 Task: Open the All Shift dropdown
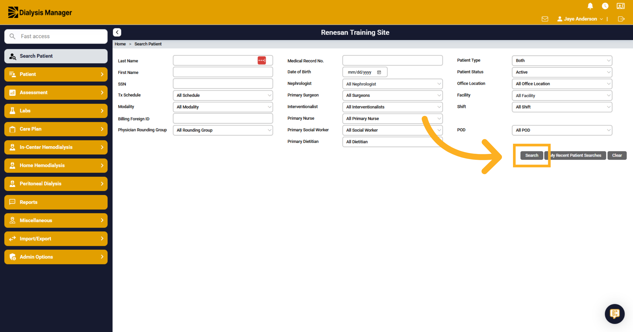pos(562,107)
